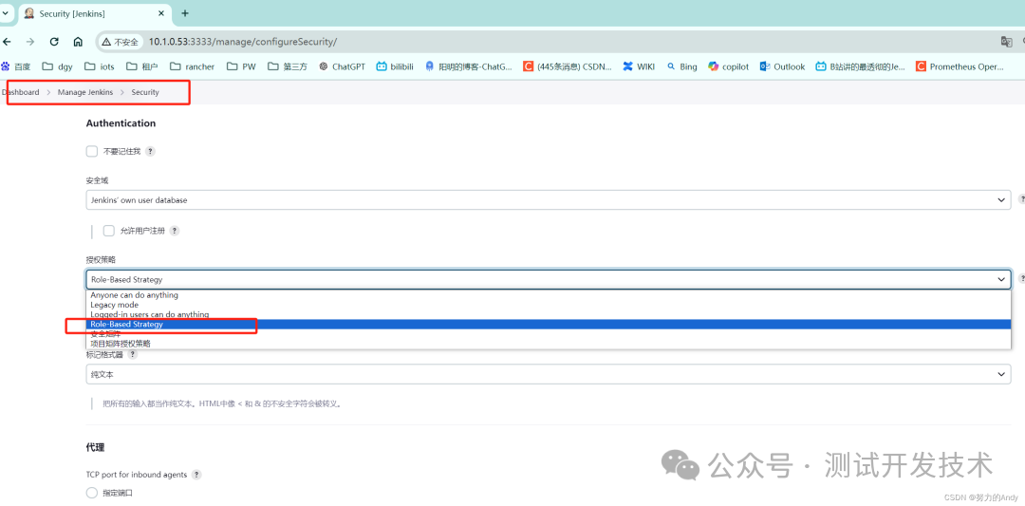Open the 第三方 bookmark folder
The image size is (1025, 506).
[288, 66]
